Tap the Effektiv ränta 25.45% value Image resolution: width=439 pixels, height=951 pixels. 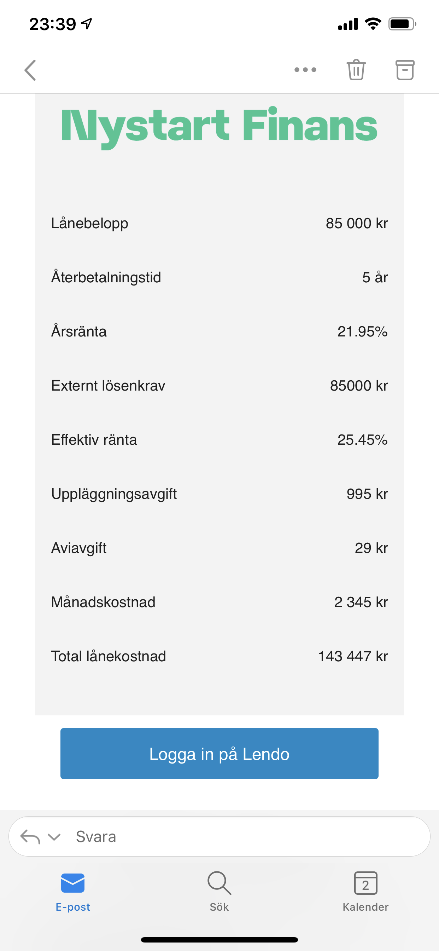[x=362, y=440]
